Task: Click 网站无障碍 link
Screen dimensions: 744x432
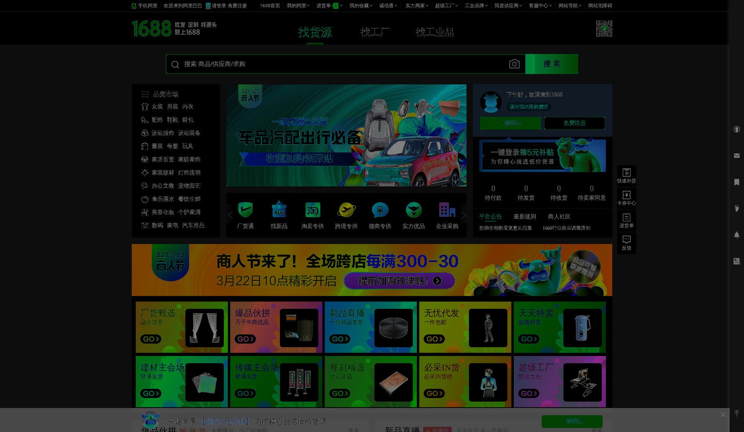Action: 600,6
